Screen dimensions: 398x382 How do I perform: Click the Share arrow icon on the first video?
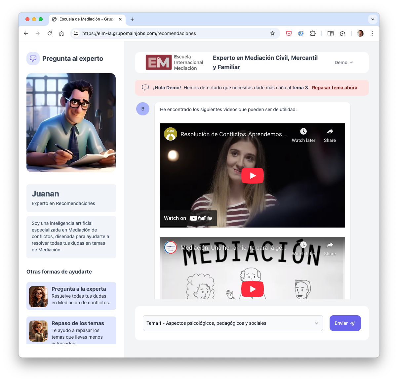point(330,131)
